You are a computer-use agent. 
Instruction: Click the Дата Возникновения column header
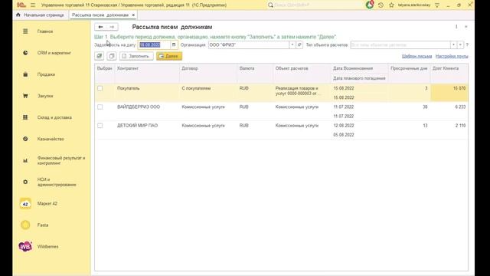[359, 68]
